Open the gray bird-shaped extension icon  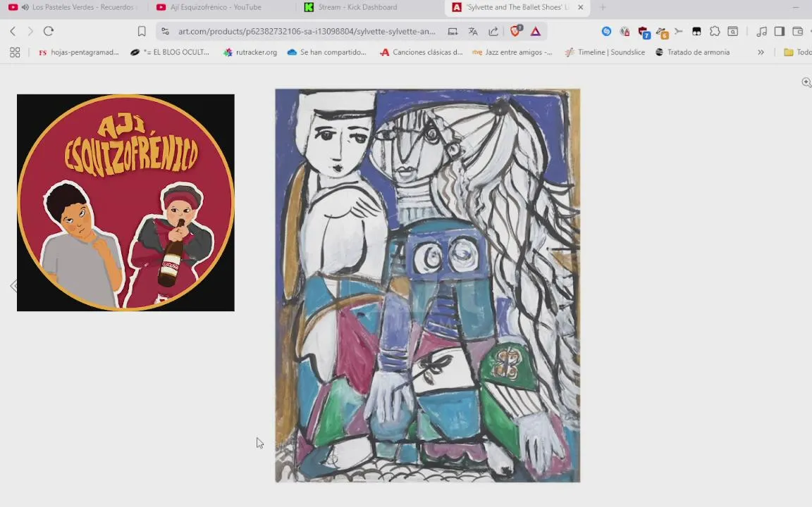[x=678, y=32]
